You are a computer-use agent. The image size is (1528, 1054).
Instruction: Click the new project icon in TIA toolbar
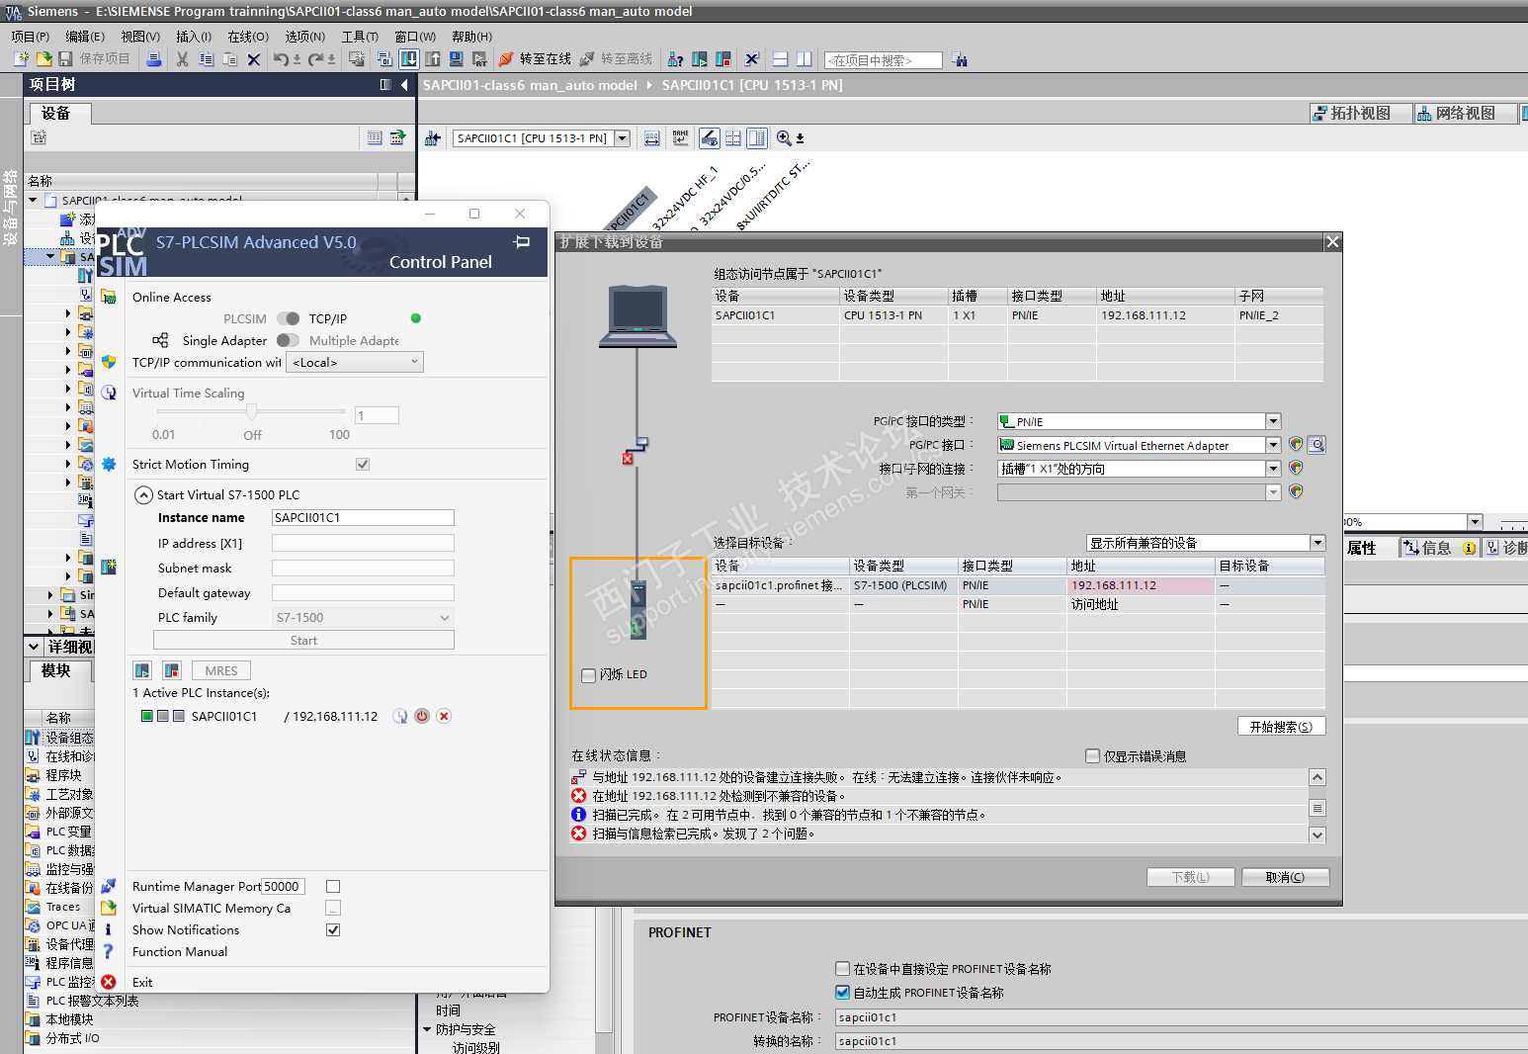(x=21, y=59)
